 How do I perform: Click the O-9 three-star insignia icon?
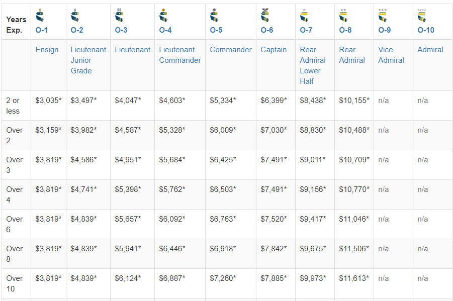tap(383, 16)
